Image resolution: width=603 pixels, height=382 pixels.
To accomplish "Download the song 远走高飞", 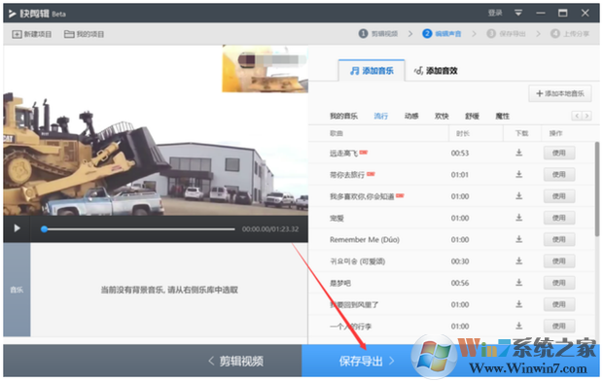I will [518, 153].
